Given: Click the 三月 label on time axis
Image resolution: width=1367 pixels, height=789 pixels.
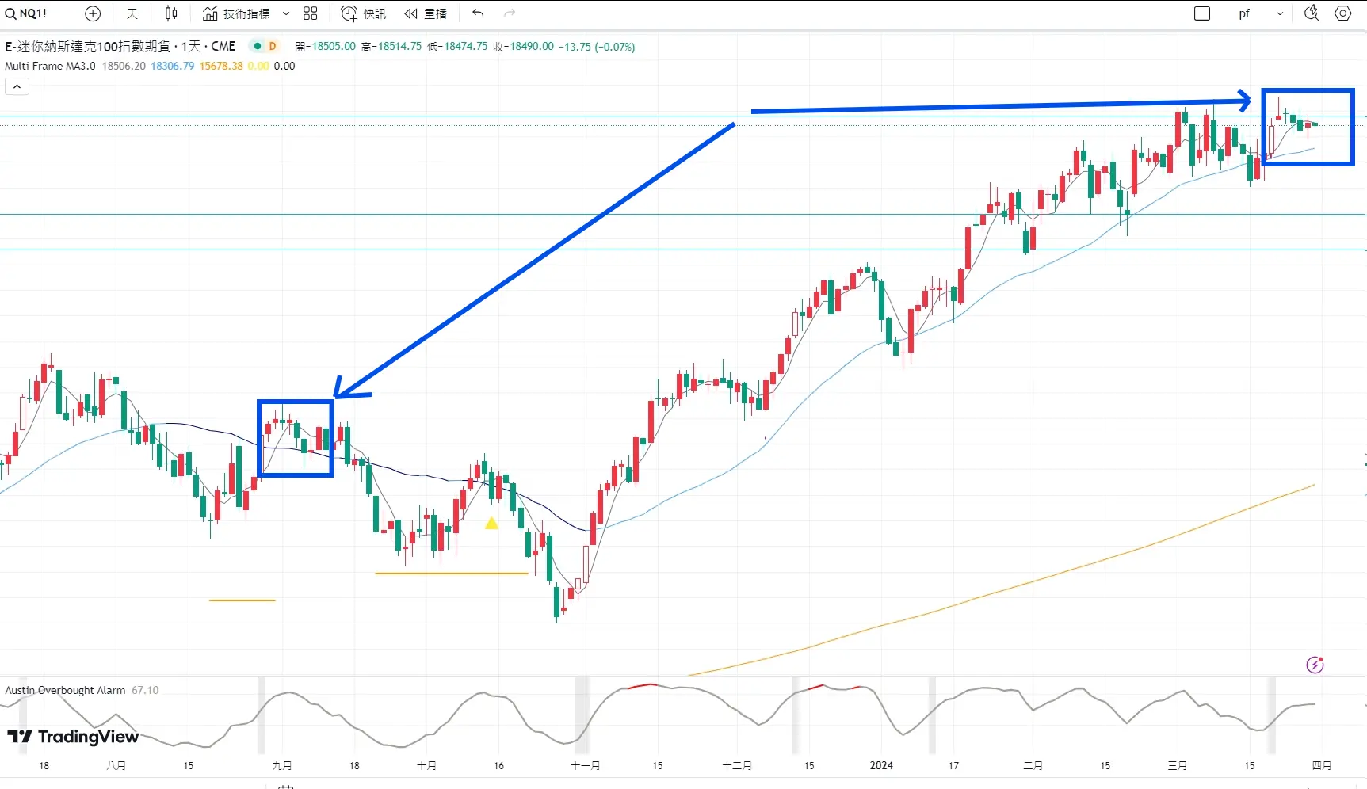Looking at the screenshot, I should pos(1178,765).
